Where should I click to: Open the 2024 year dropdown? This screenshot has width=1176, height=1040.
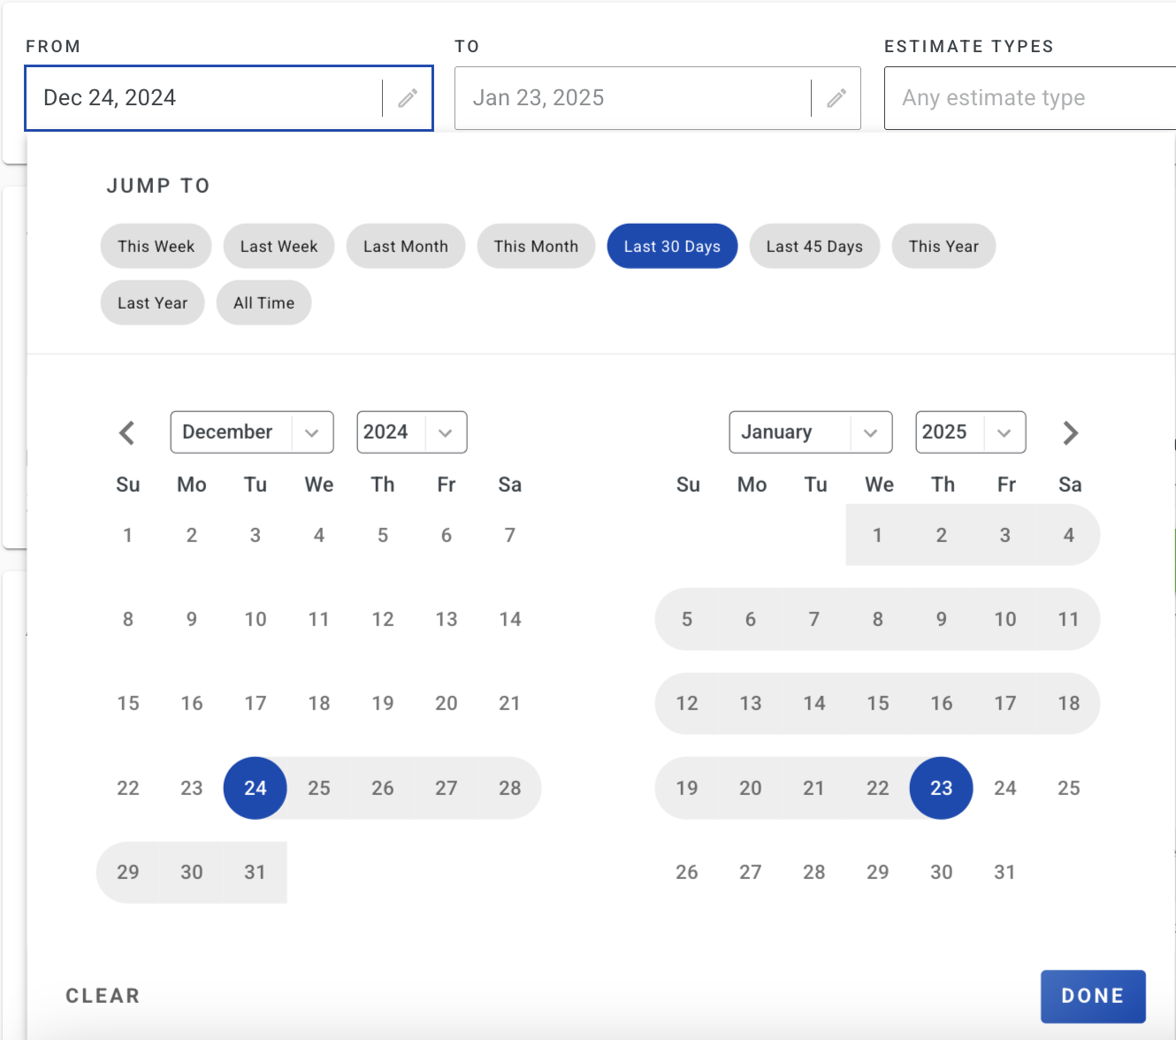412,432
